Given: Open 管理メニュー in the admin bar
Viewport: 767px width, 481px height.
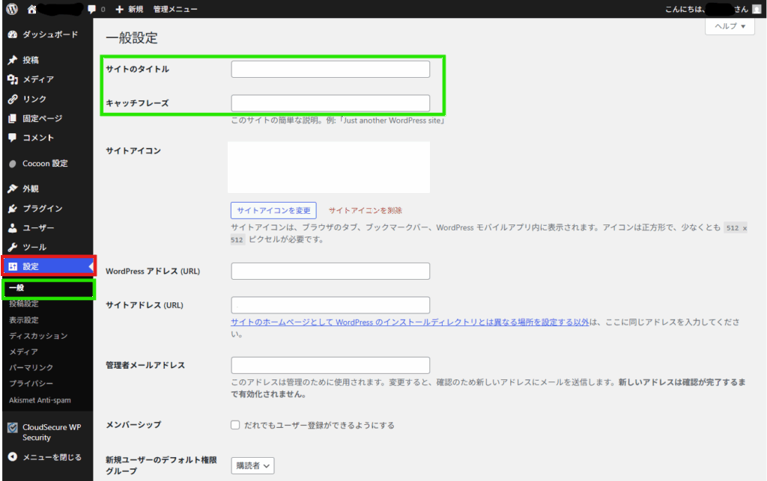Looking at the screenshot, I should coord(175,9).
